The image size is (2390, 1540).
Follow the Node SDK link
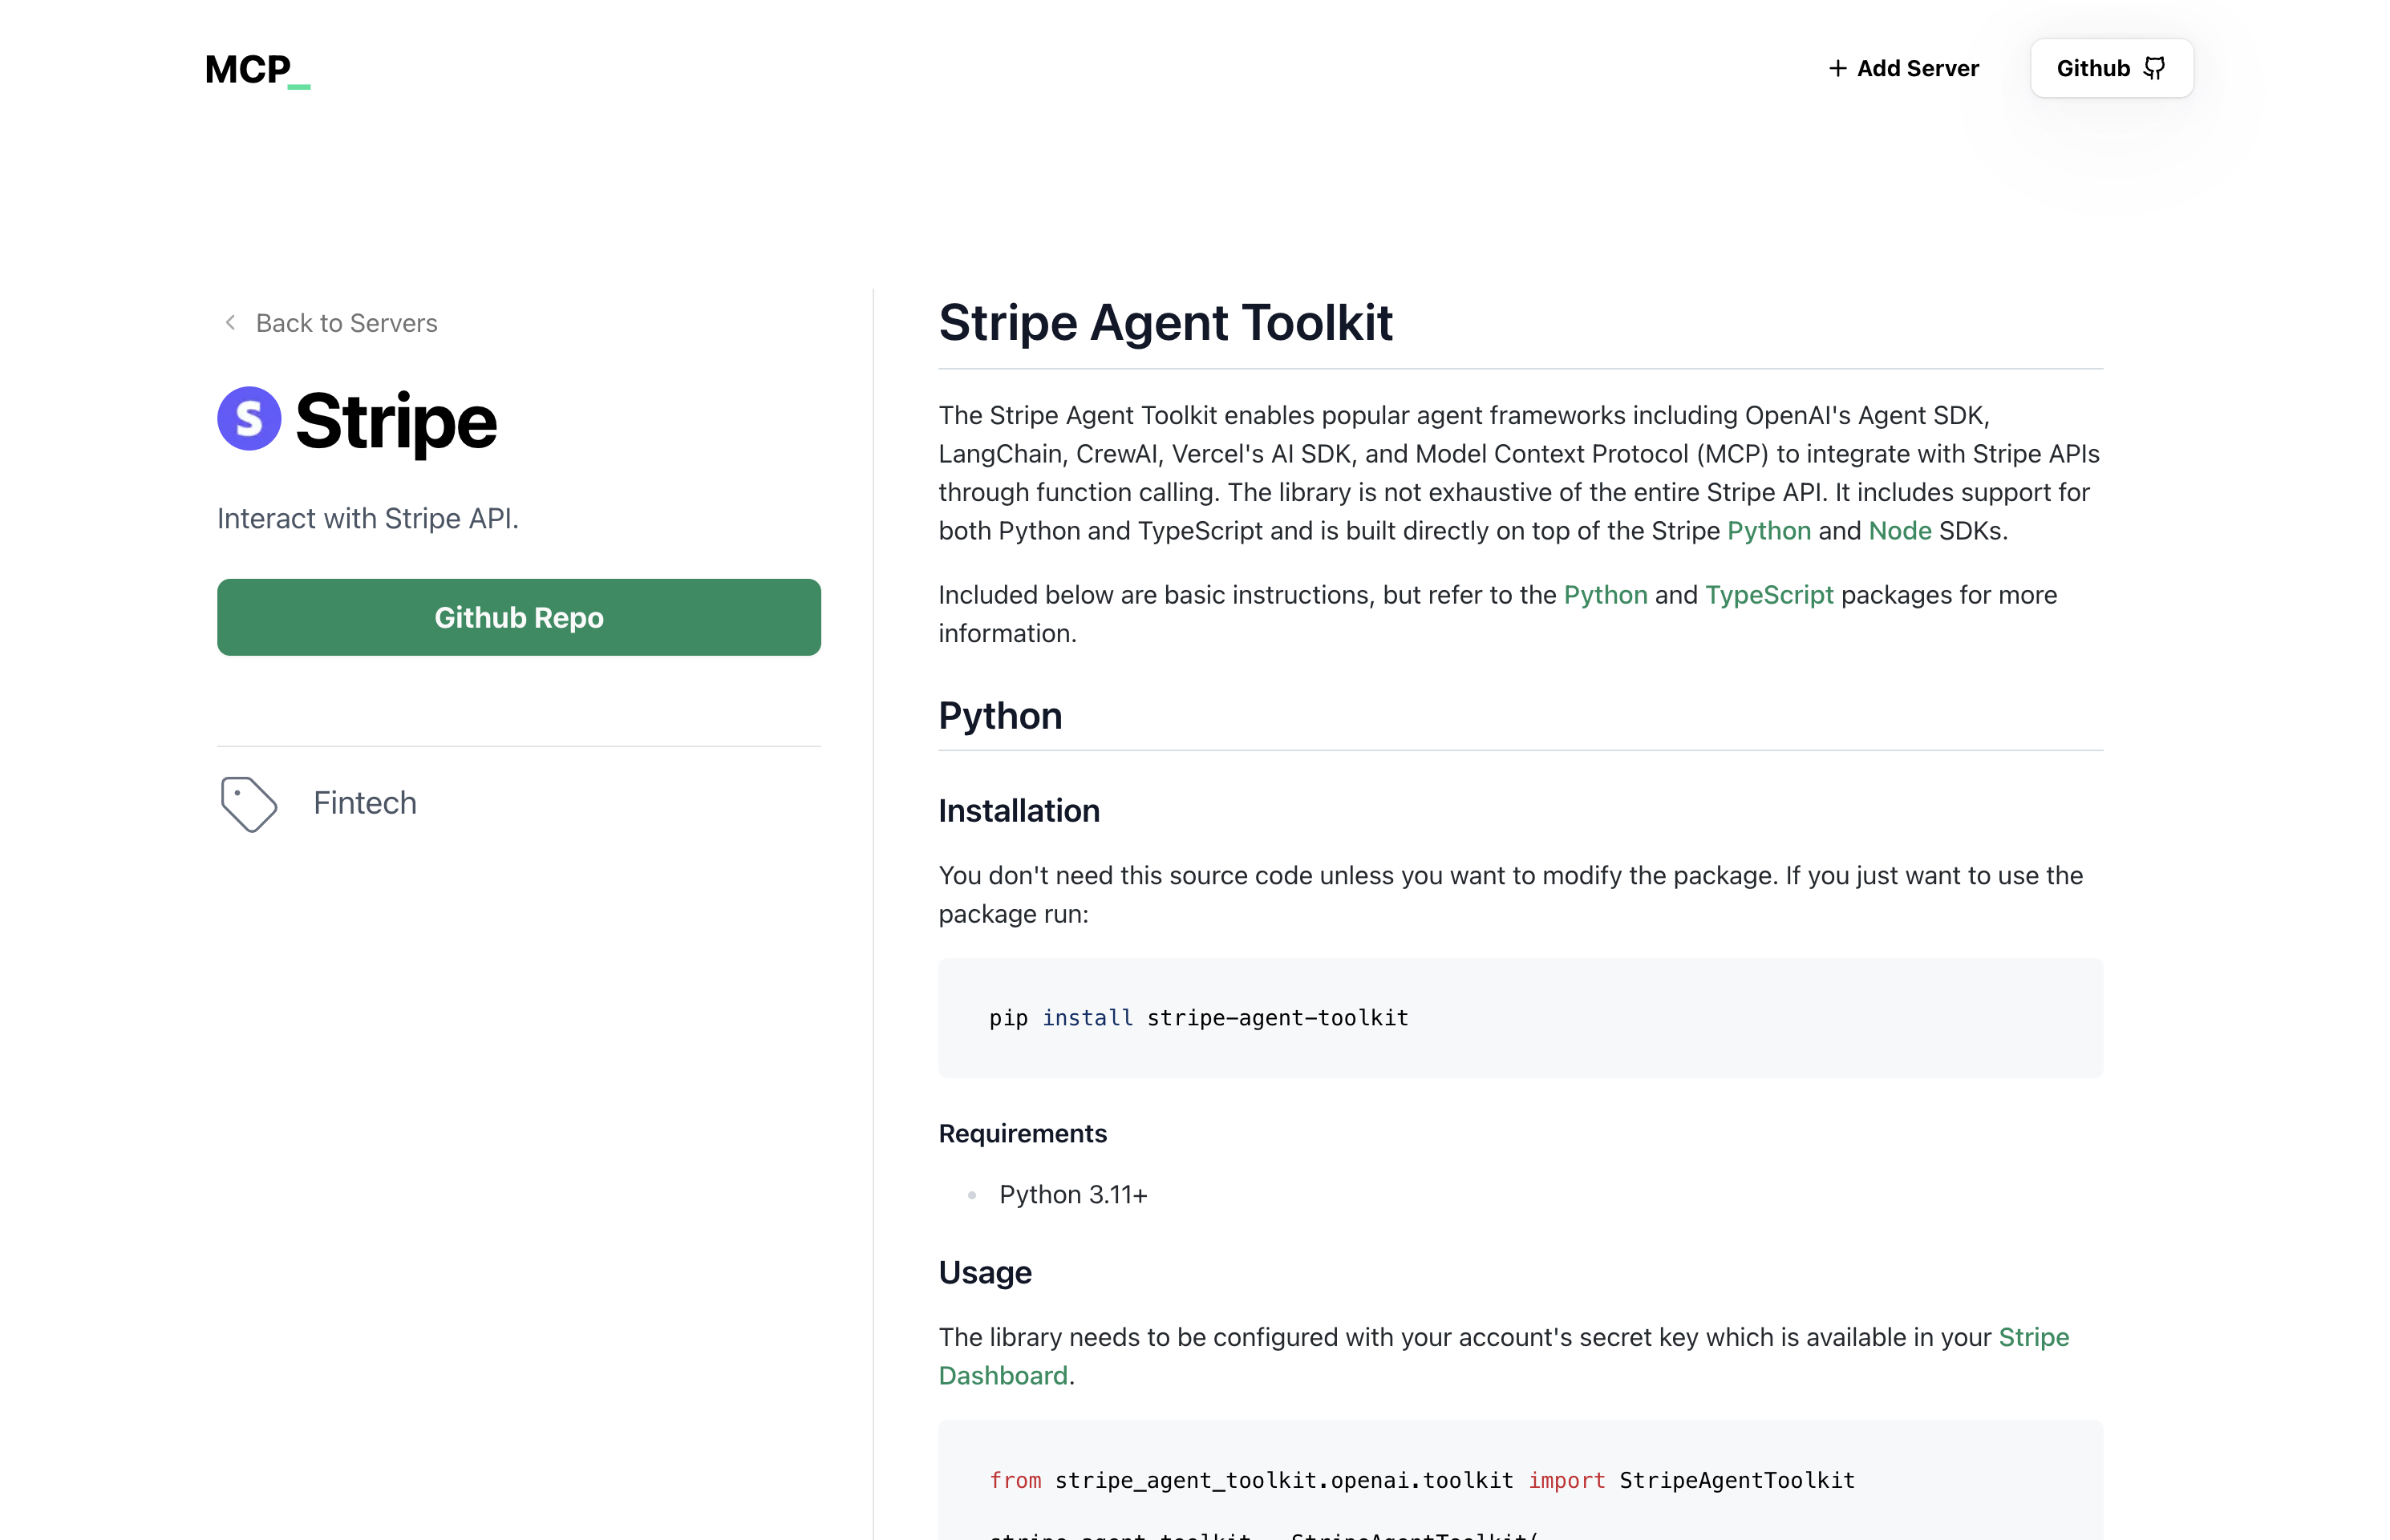(x=1899, y=531)
